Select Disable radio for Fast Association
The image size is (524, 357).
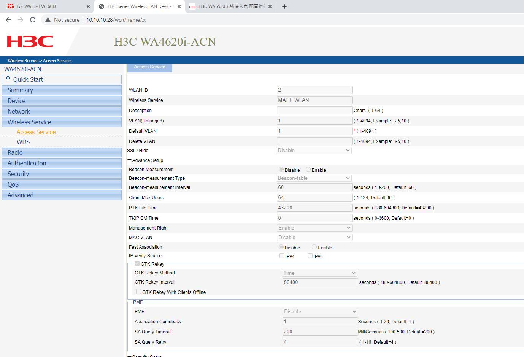point(281,247)
